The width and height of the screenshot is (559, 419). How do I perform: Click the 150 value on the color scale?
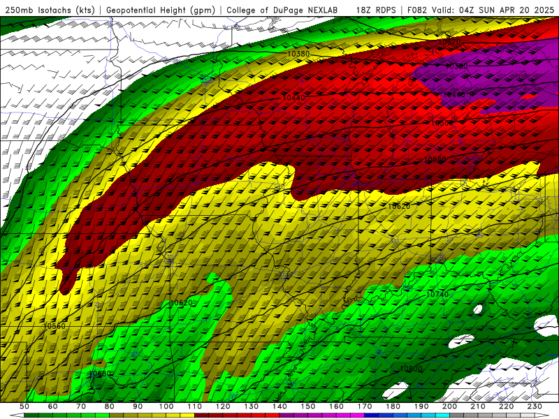click(307, 406)
